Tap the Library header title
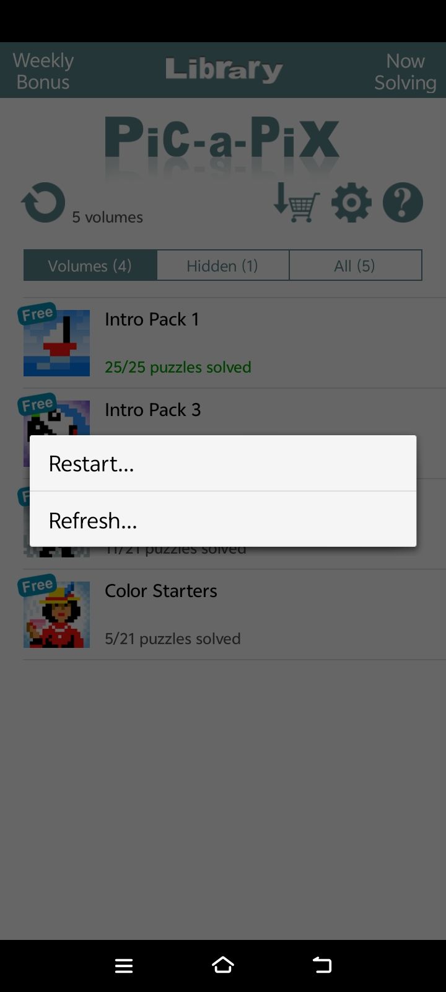 point(224,70)
